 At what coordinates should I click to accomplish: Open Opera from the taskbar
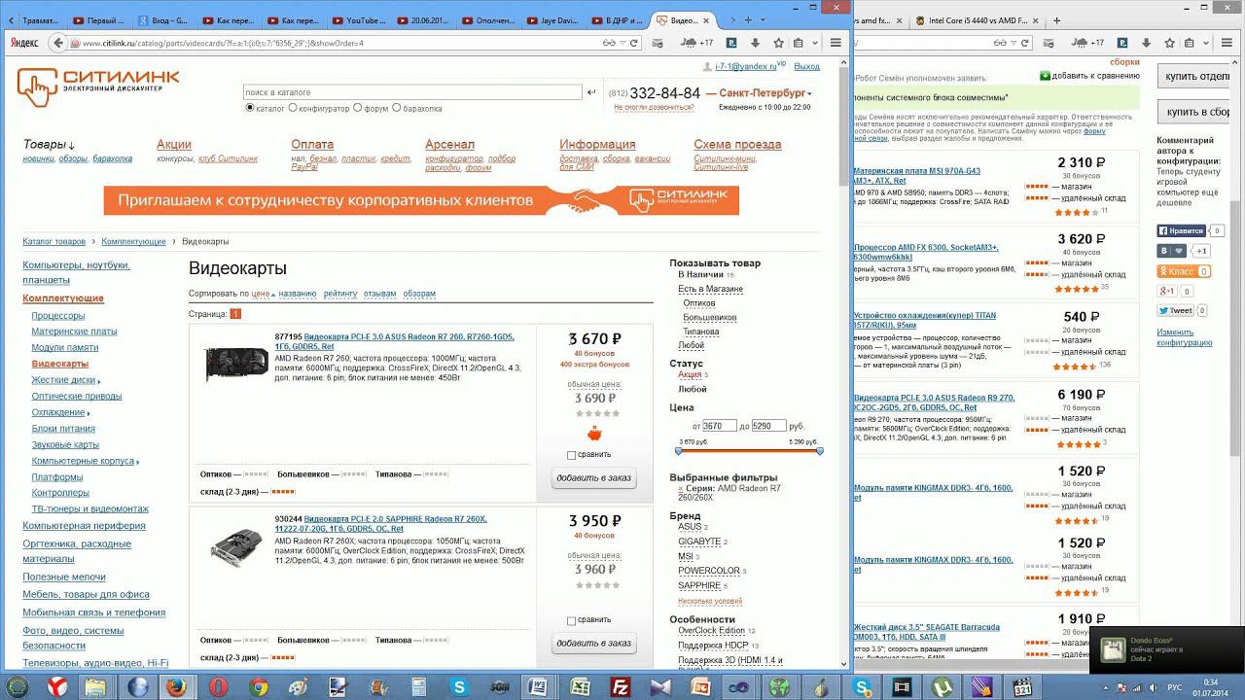[218, 686]
